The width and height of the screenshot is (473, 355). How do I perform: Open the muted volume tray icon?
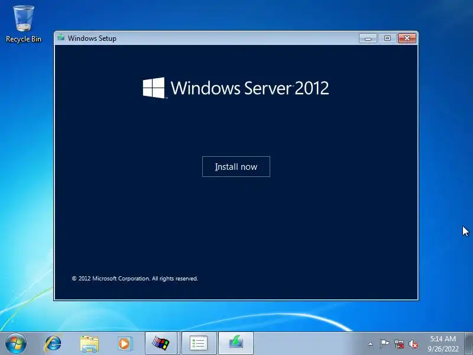pos(413,344)
